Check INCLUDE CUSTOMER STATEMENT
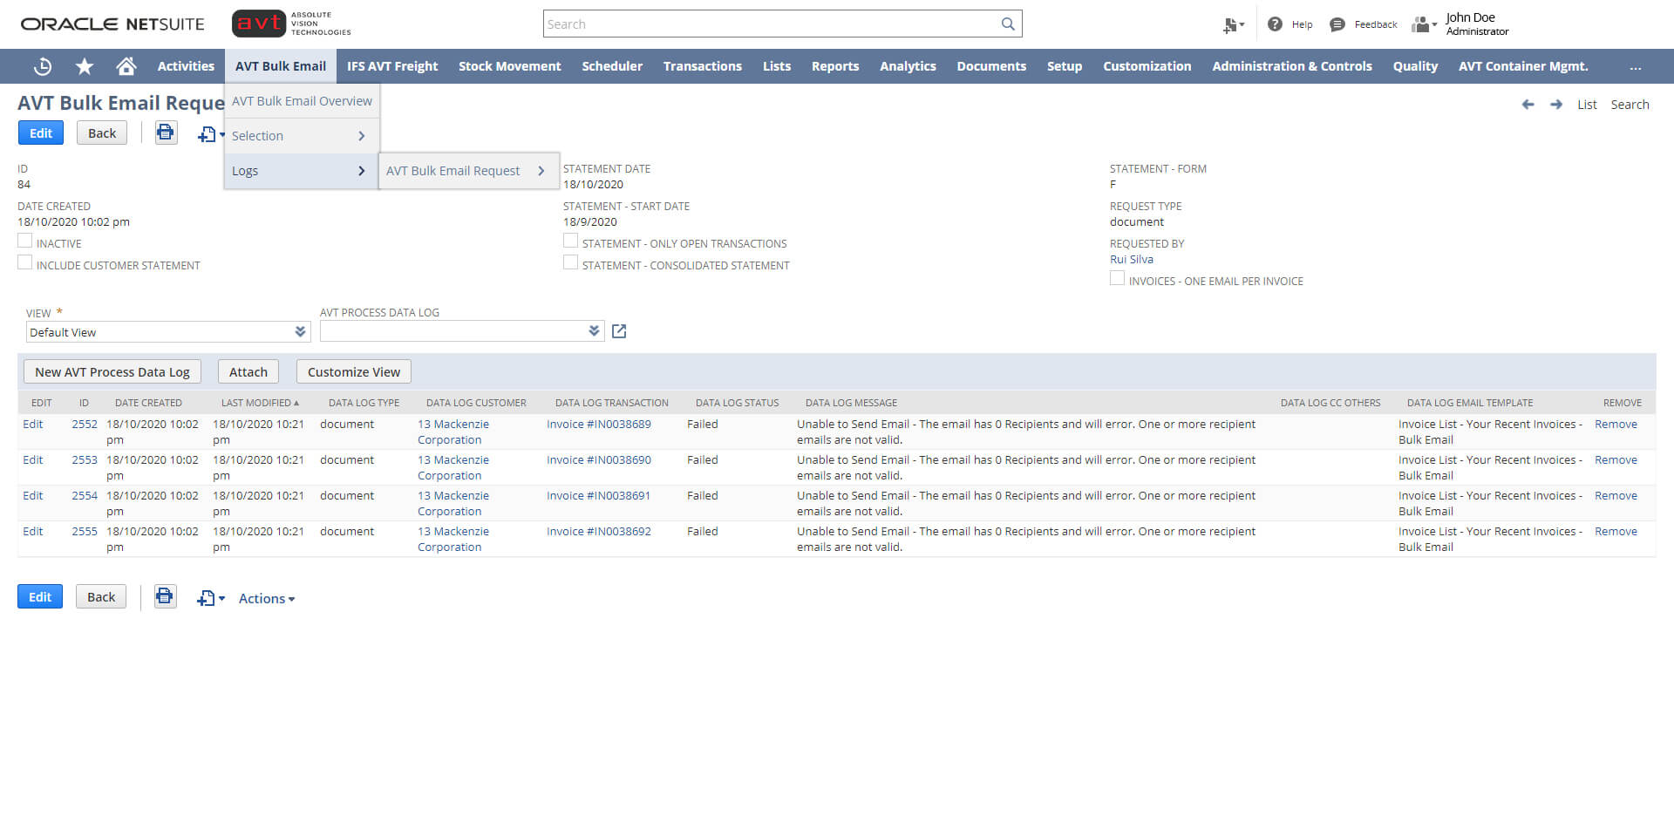The image size is (1674, 816). click(24, 262)
